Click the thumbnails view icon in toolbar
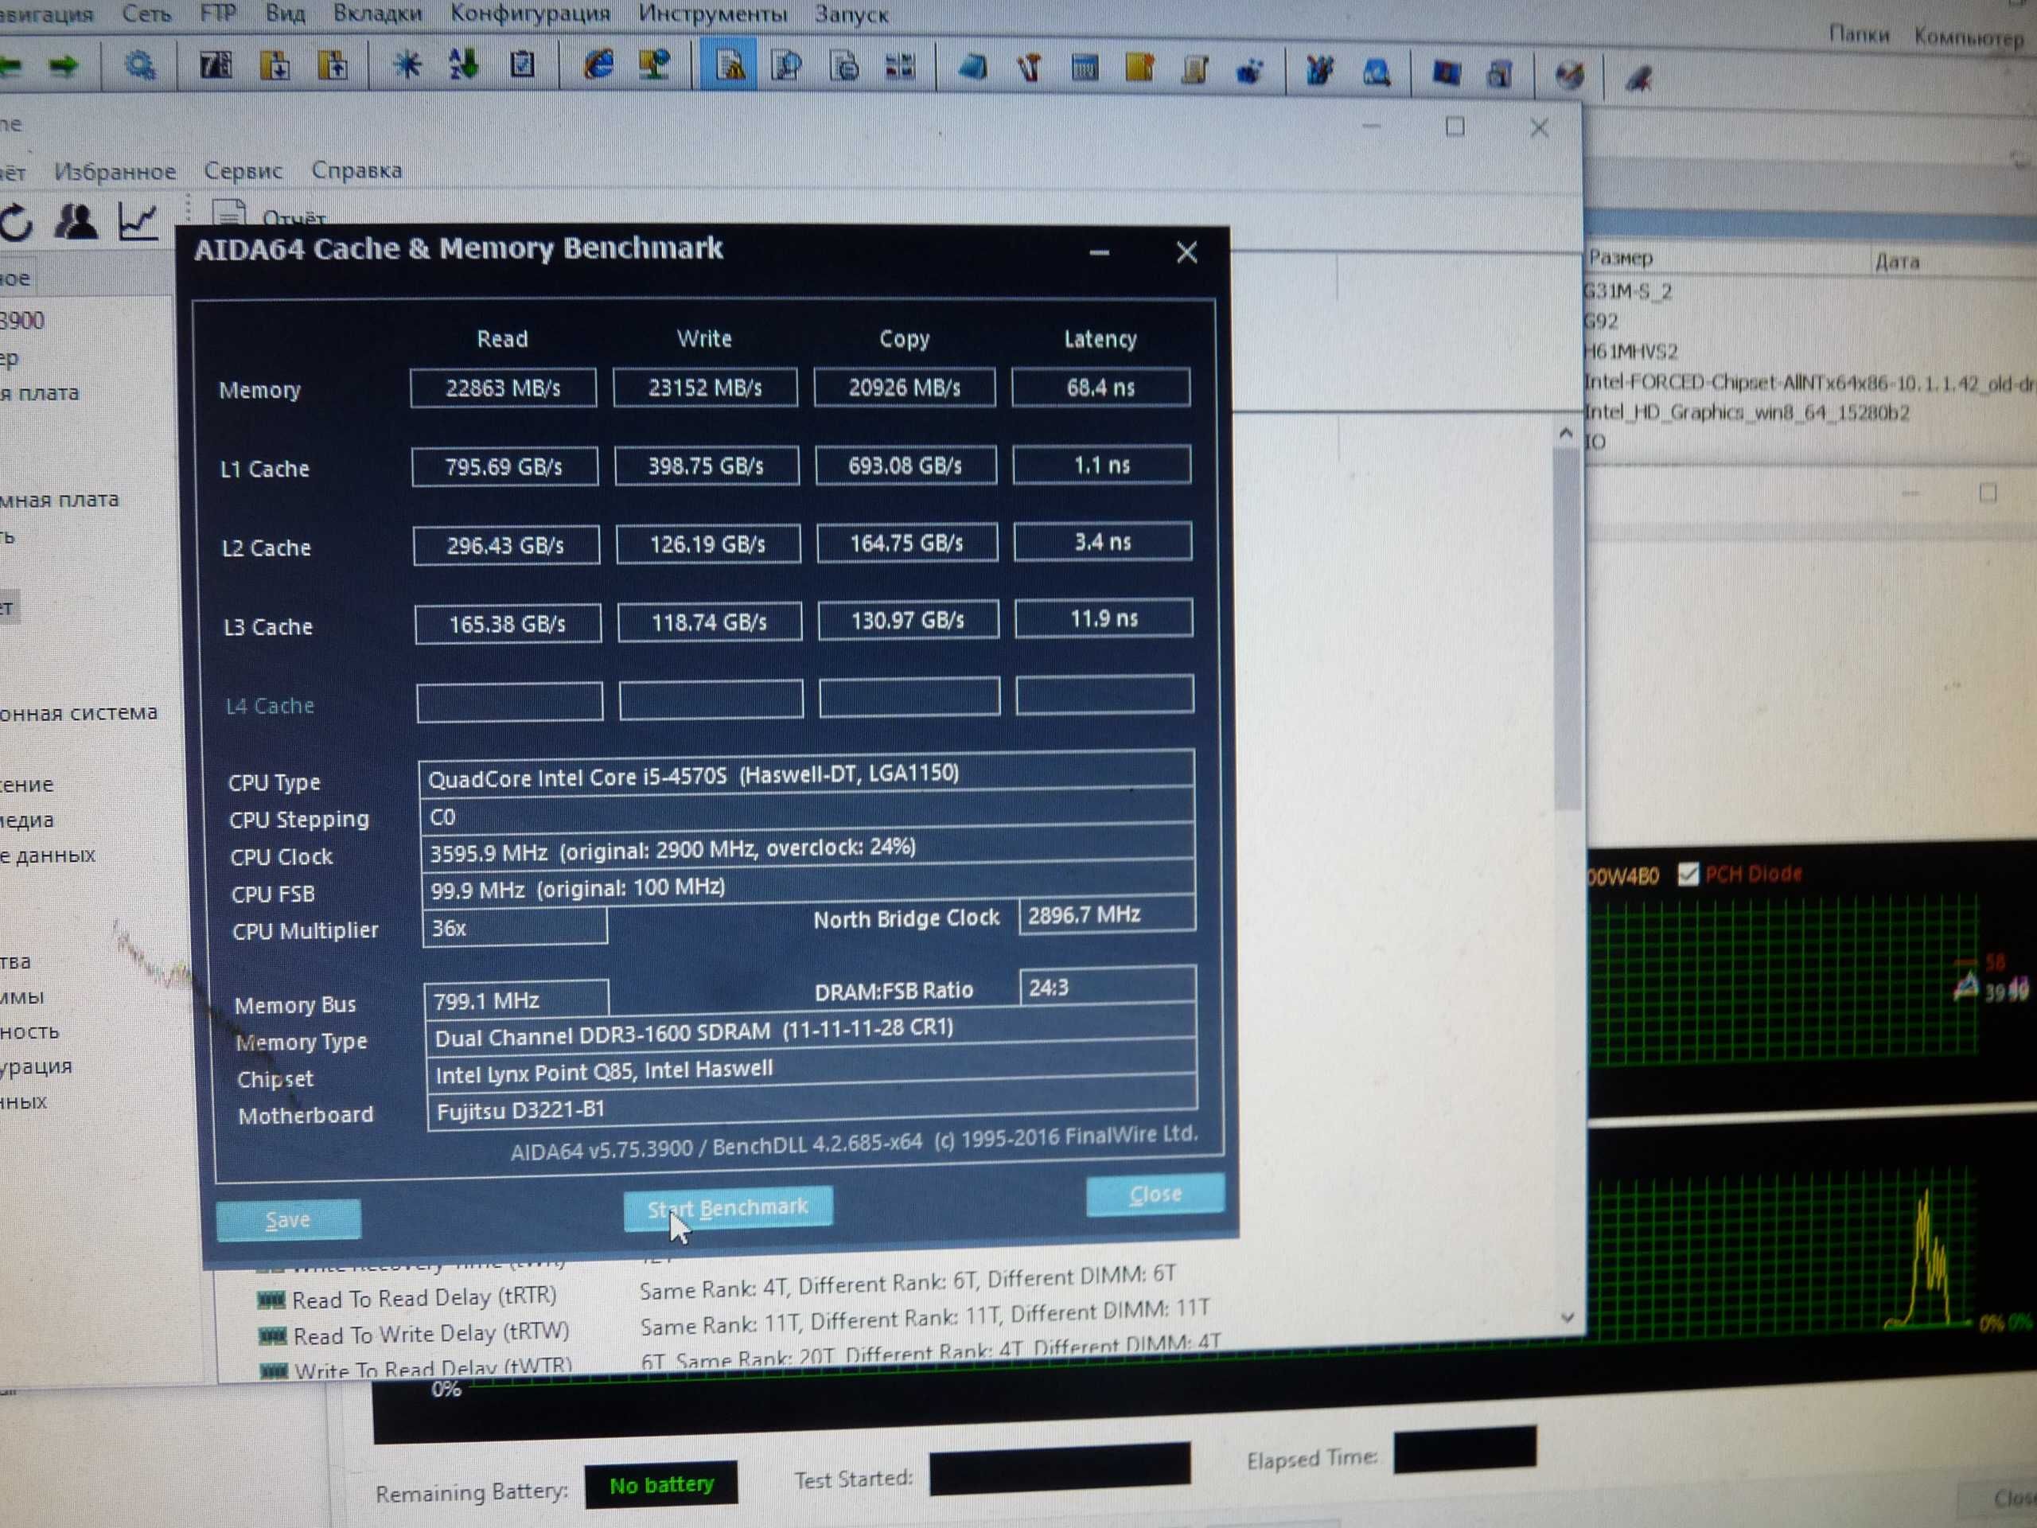Image resolution: width=2037 pixels, height=1528 pixels. (x=900, y=66)
